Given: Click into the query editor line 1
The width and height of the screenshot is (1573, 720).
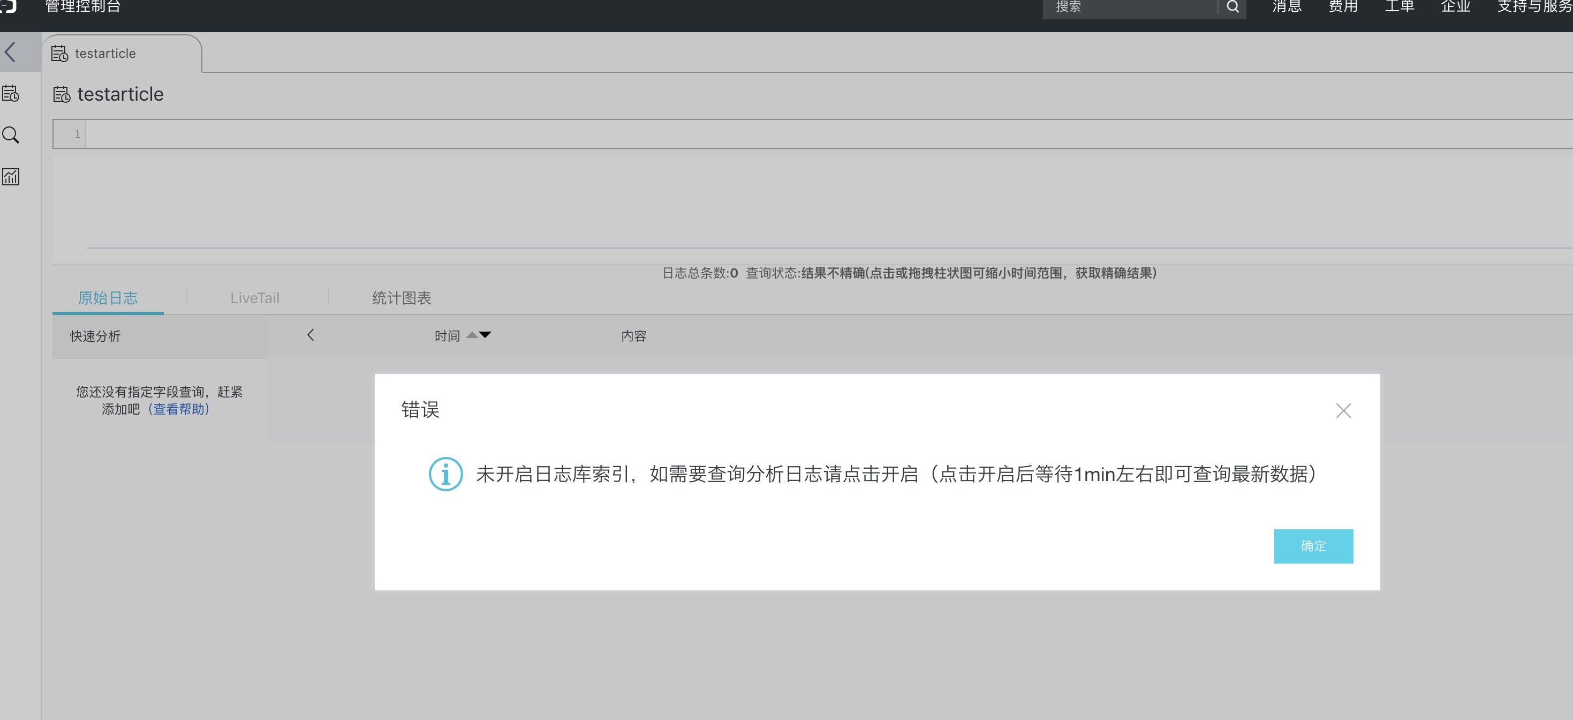Looking at the screenshot, I should click(x=828, y=134).
